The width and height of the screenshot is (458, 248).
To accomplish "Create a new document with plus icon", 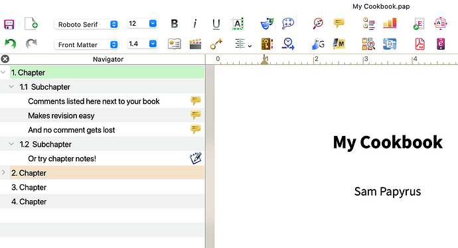I will pyautogui.click(x=31, y=24).
